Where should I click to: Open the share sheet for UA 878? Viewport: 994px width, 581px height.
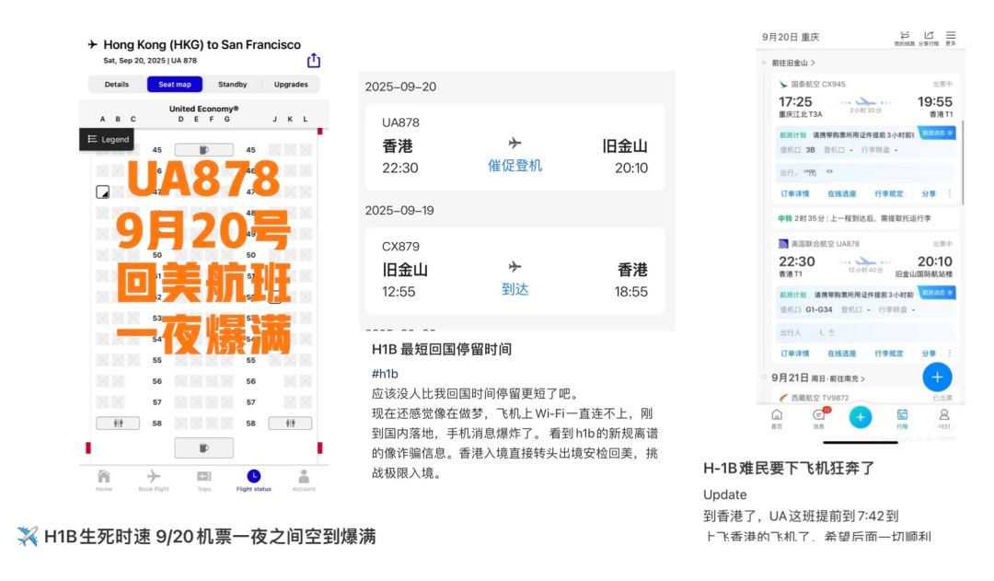(x=313, y=59)
